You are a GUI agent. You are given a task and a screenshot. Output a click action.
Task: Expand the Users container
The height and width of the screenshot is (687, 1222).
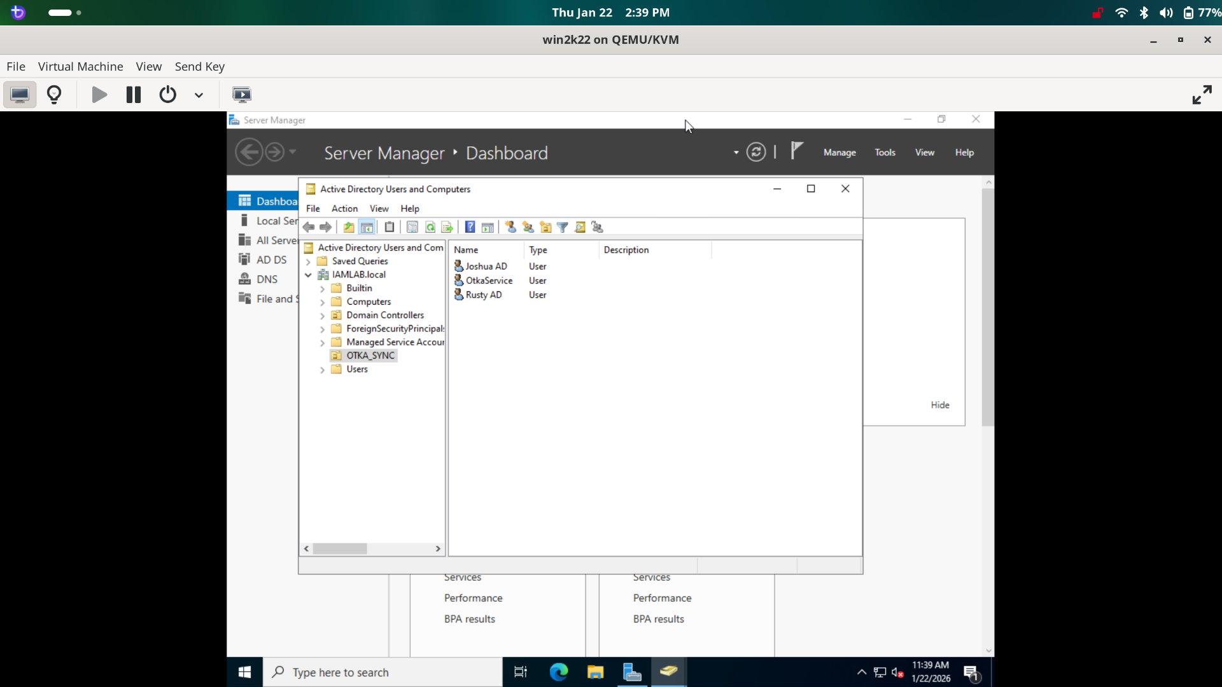pos(323,369)
